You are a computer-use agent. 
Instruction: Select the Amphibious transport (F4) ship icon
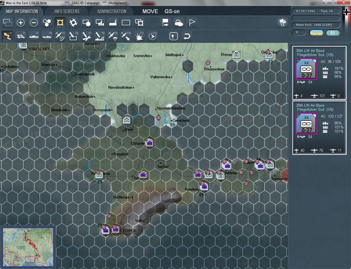[x=47, y=36]
